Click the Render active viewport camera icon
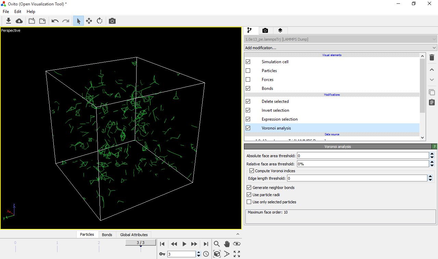This screenshot has width=438, height=259. (x=112, y=21)
